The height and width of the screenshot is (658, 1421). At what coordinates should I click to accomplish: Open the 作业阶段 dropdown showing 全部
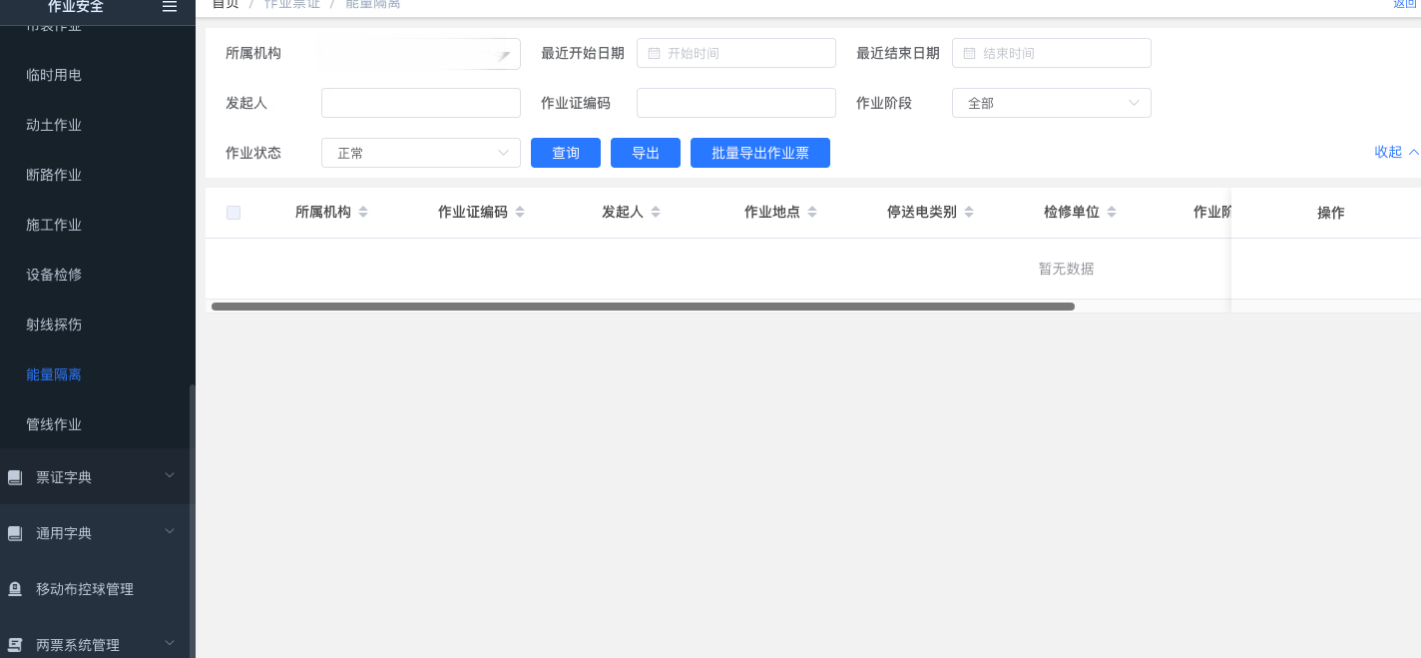1051,103
